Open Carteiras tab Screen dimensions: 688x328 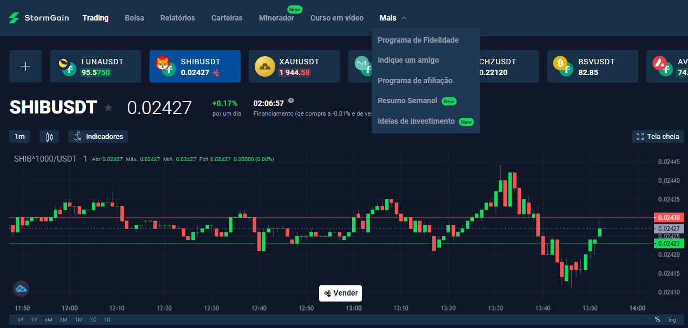[x=227, y=18]
